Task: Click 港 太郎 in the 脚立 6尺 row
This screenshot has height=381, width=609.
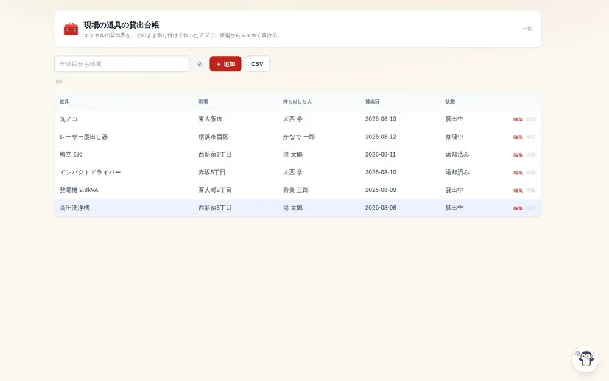Action: tap(293, 154)
